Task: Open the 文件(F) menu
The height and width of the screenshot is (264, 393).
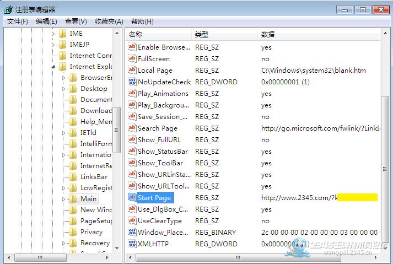Action: pos(17,21)
